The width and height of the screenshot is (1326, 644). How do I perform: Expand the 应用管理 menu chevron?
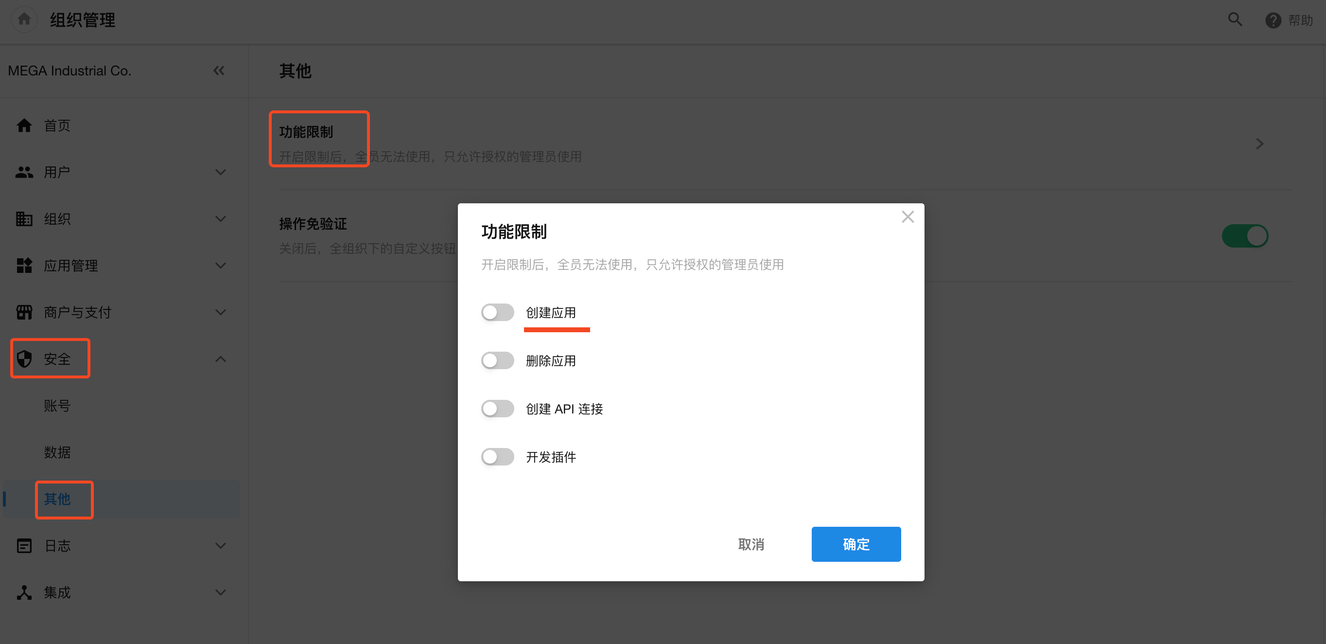[x=220, y=265]
